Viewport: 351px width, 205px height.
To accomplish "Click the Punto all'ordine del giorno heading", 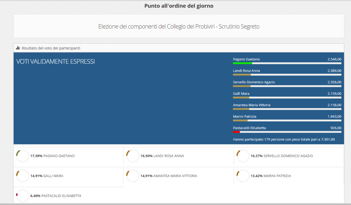I will coord(179,6).
